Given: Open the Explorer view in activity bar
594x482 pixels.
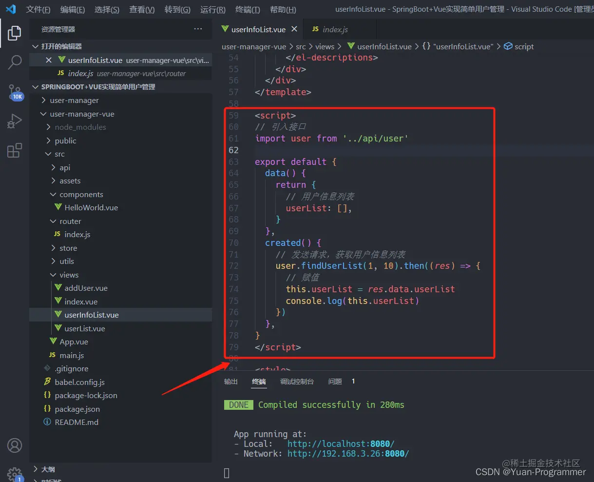Looking at the screenshot, I should pos(15,33).
